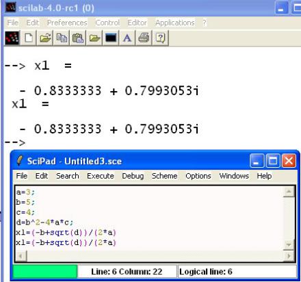The width and height of the screenshot is (301, 282).
Task: Open font chooser with the A icon
Action: point(127,38)
